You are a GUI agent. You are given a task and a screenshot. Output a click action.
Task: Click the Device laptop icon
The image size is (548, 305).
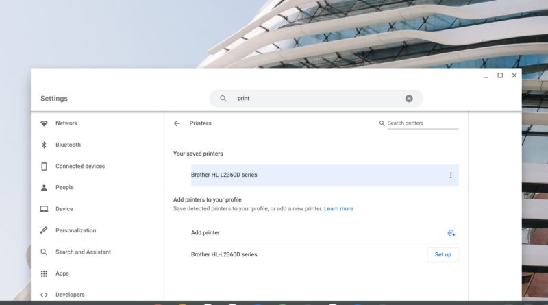pos(44,209)
